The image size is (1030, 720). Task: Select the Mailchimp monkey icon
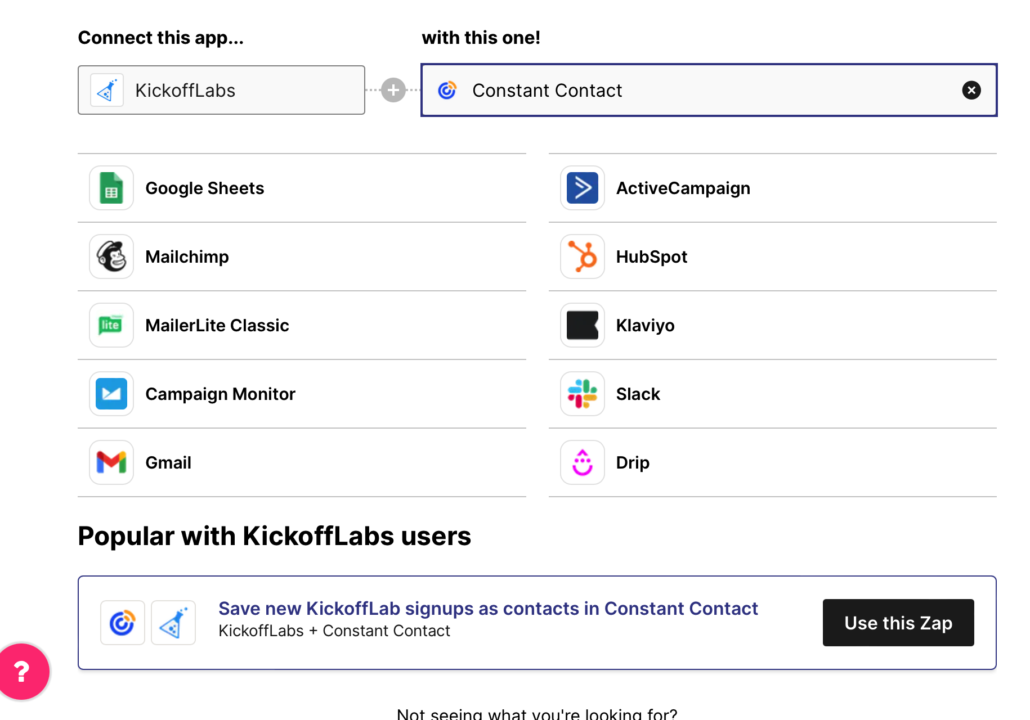pos(111,256)
